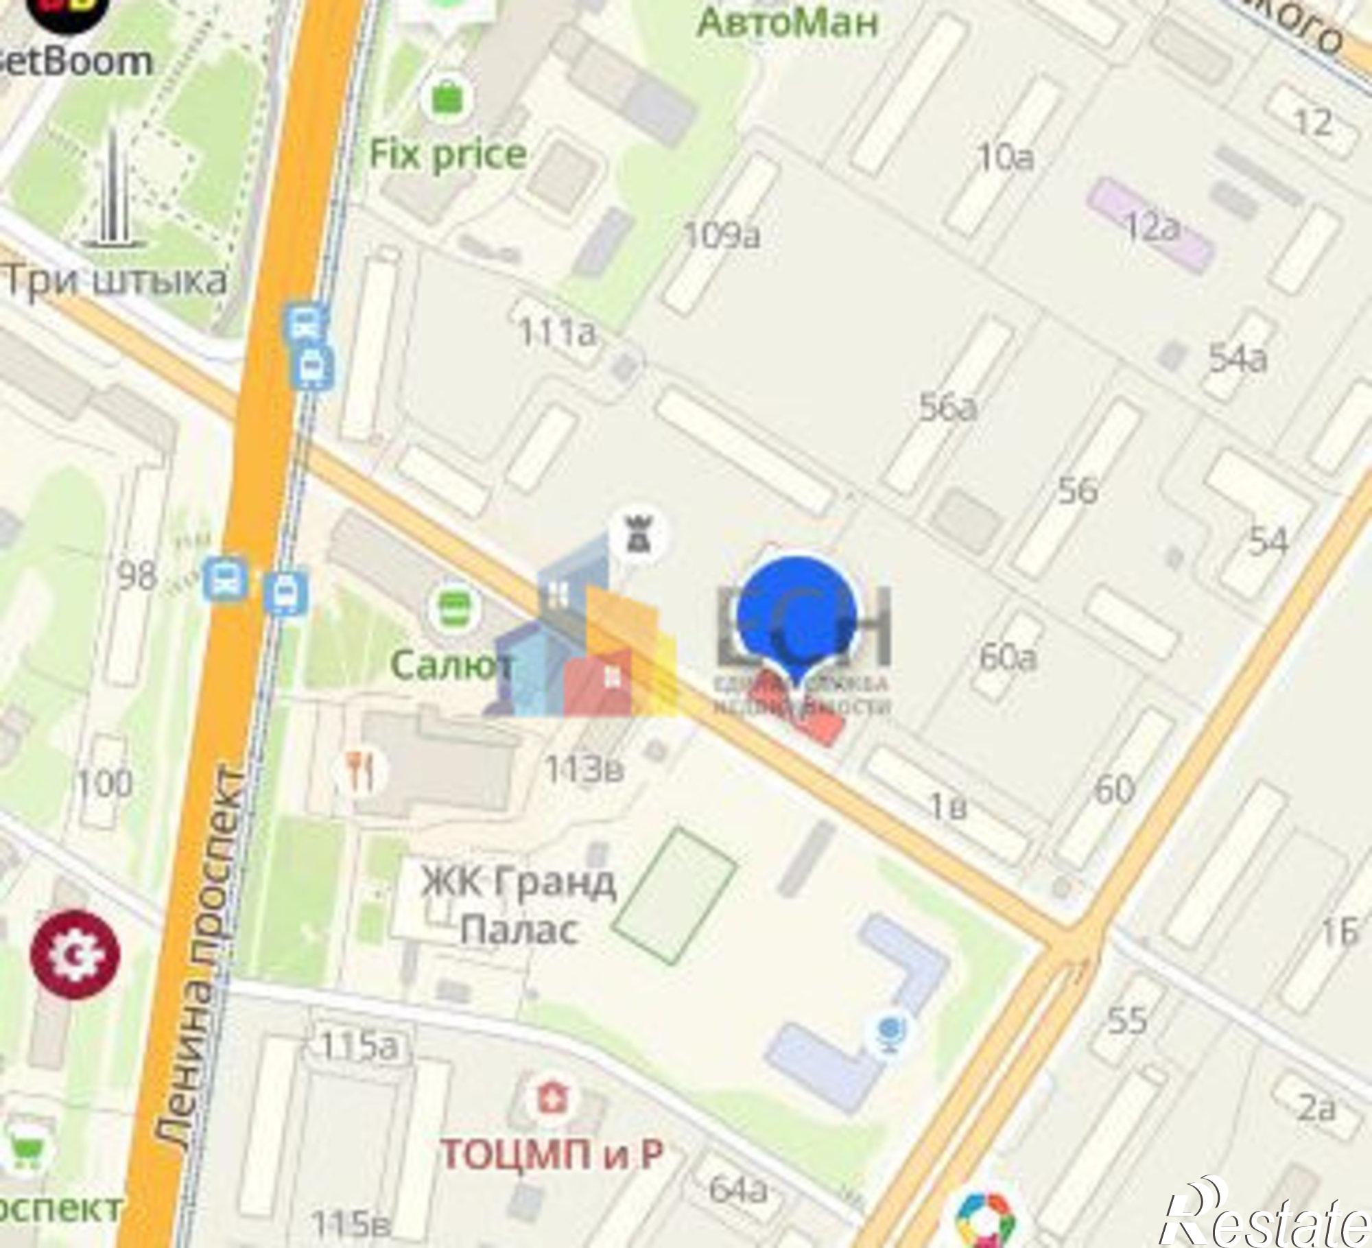This screenshot has height=1248, width=1372.
Task: Select the purple building 12а
Action: (x=1150, y=224)
